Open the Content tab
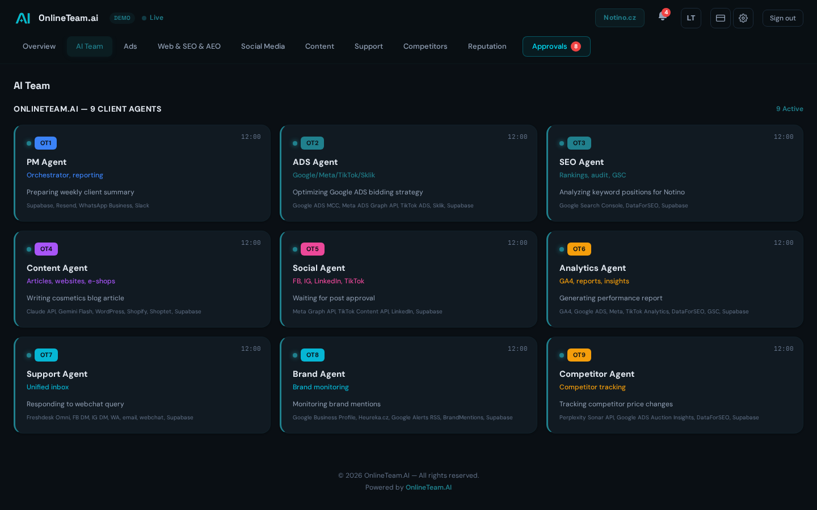This screenshot has height=510, width=817. tap(319, 46)
